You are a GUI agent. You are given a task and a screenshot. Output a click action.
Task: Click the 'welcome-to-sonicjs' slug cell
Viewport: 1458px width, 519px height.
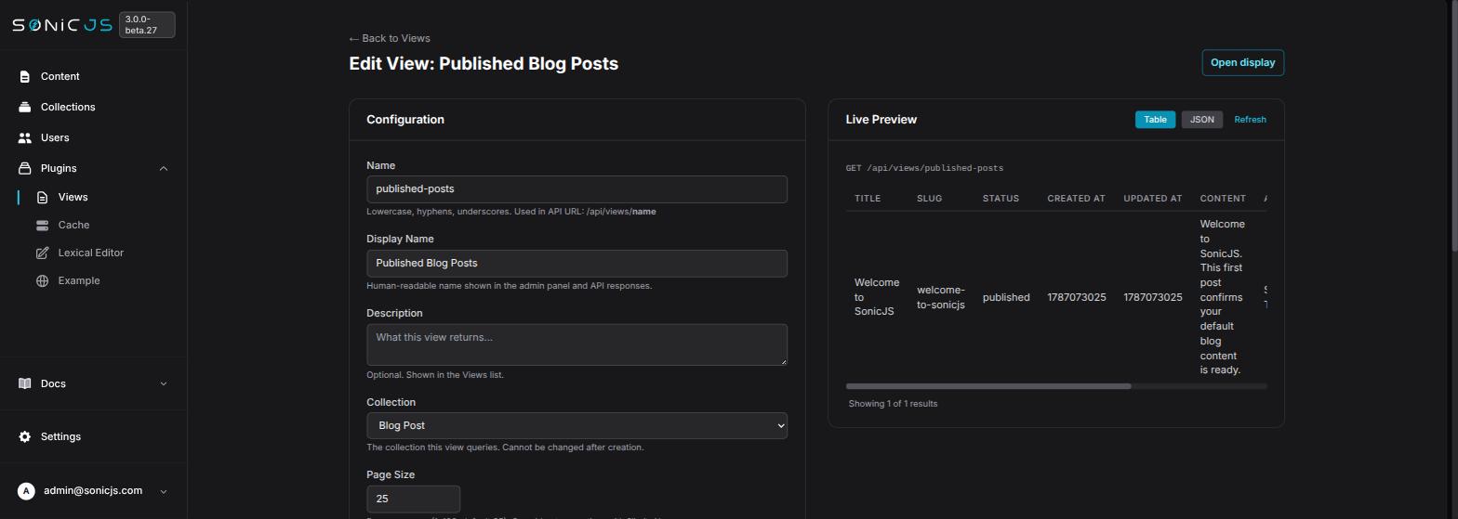click(x=941, y=297)
